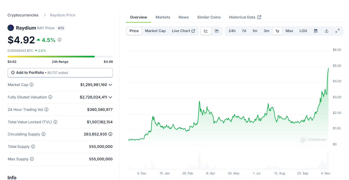Expand the chart to fullscreen

click(x=337, y=31)
